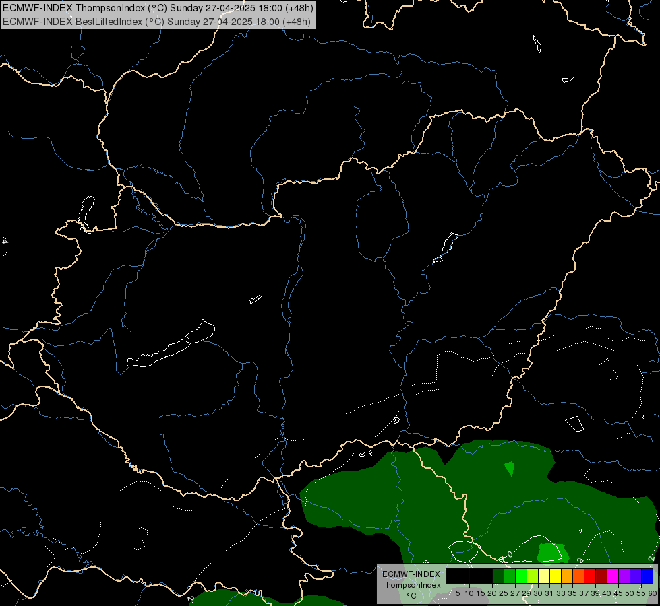Pick the pale yellow 30-31 legend swatch
This screenshot has height=606, width=660.
pos(544,576)
